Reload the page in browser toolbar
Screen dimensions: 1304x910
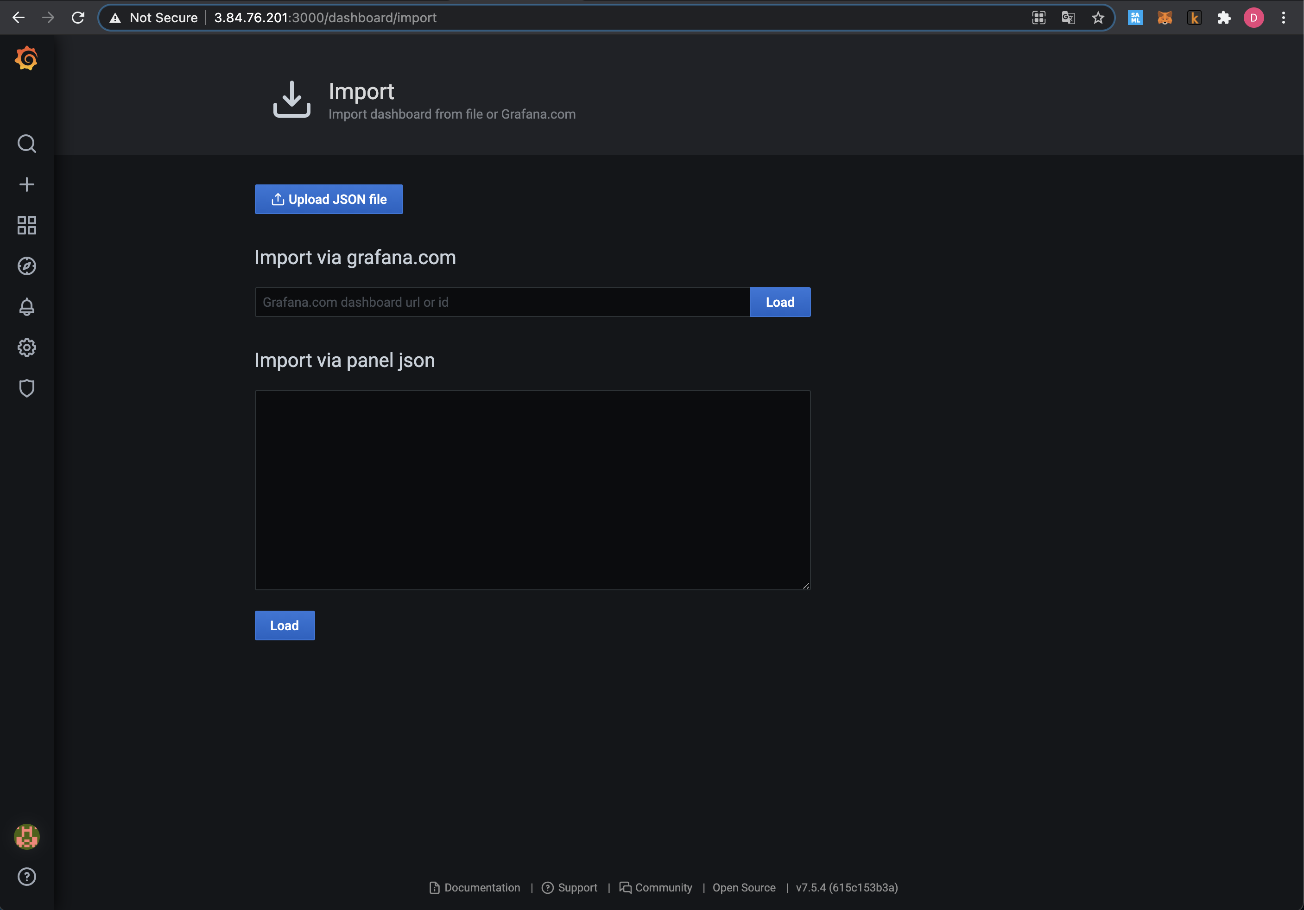tap(78, 18)
